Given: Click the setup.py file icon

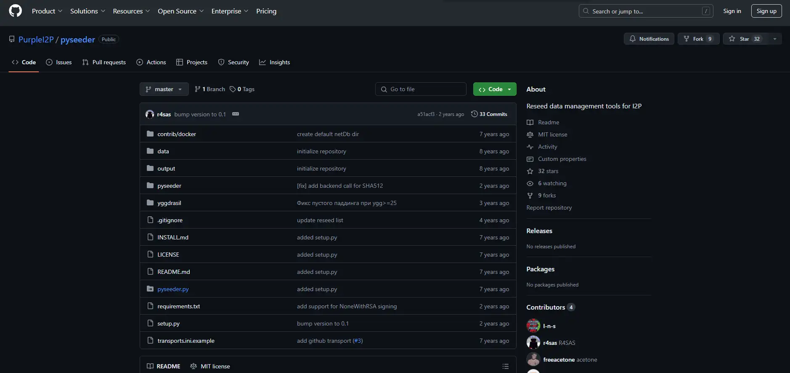Looking at the screenshot, I should pyautogui.click(x=150, y=323).
